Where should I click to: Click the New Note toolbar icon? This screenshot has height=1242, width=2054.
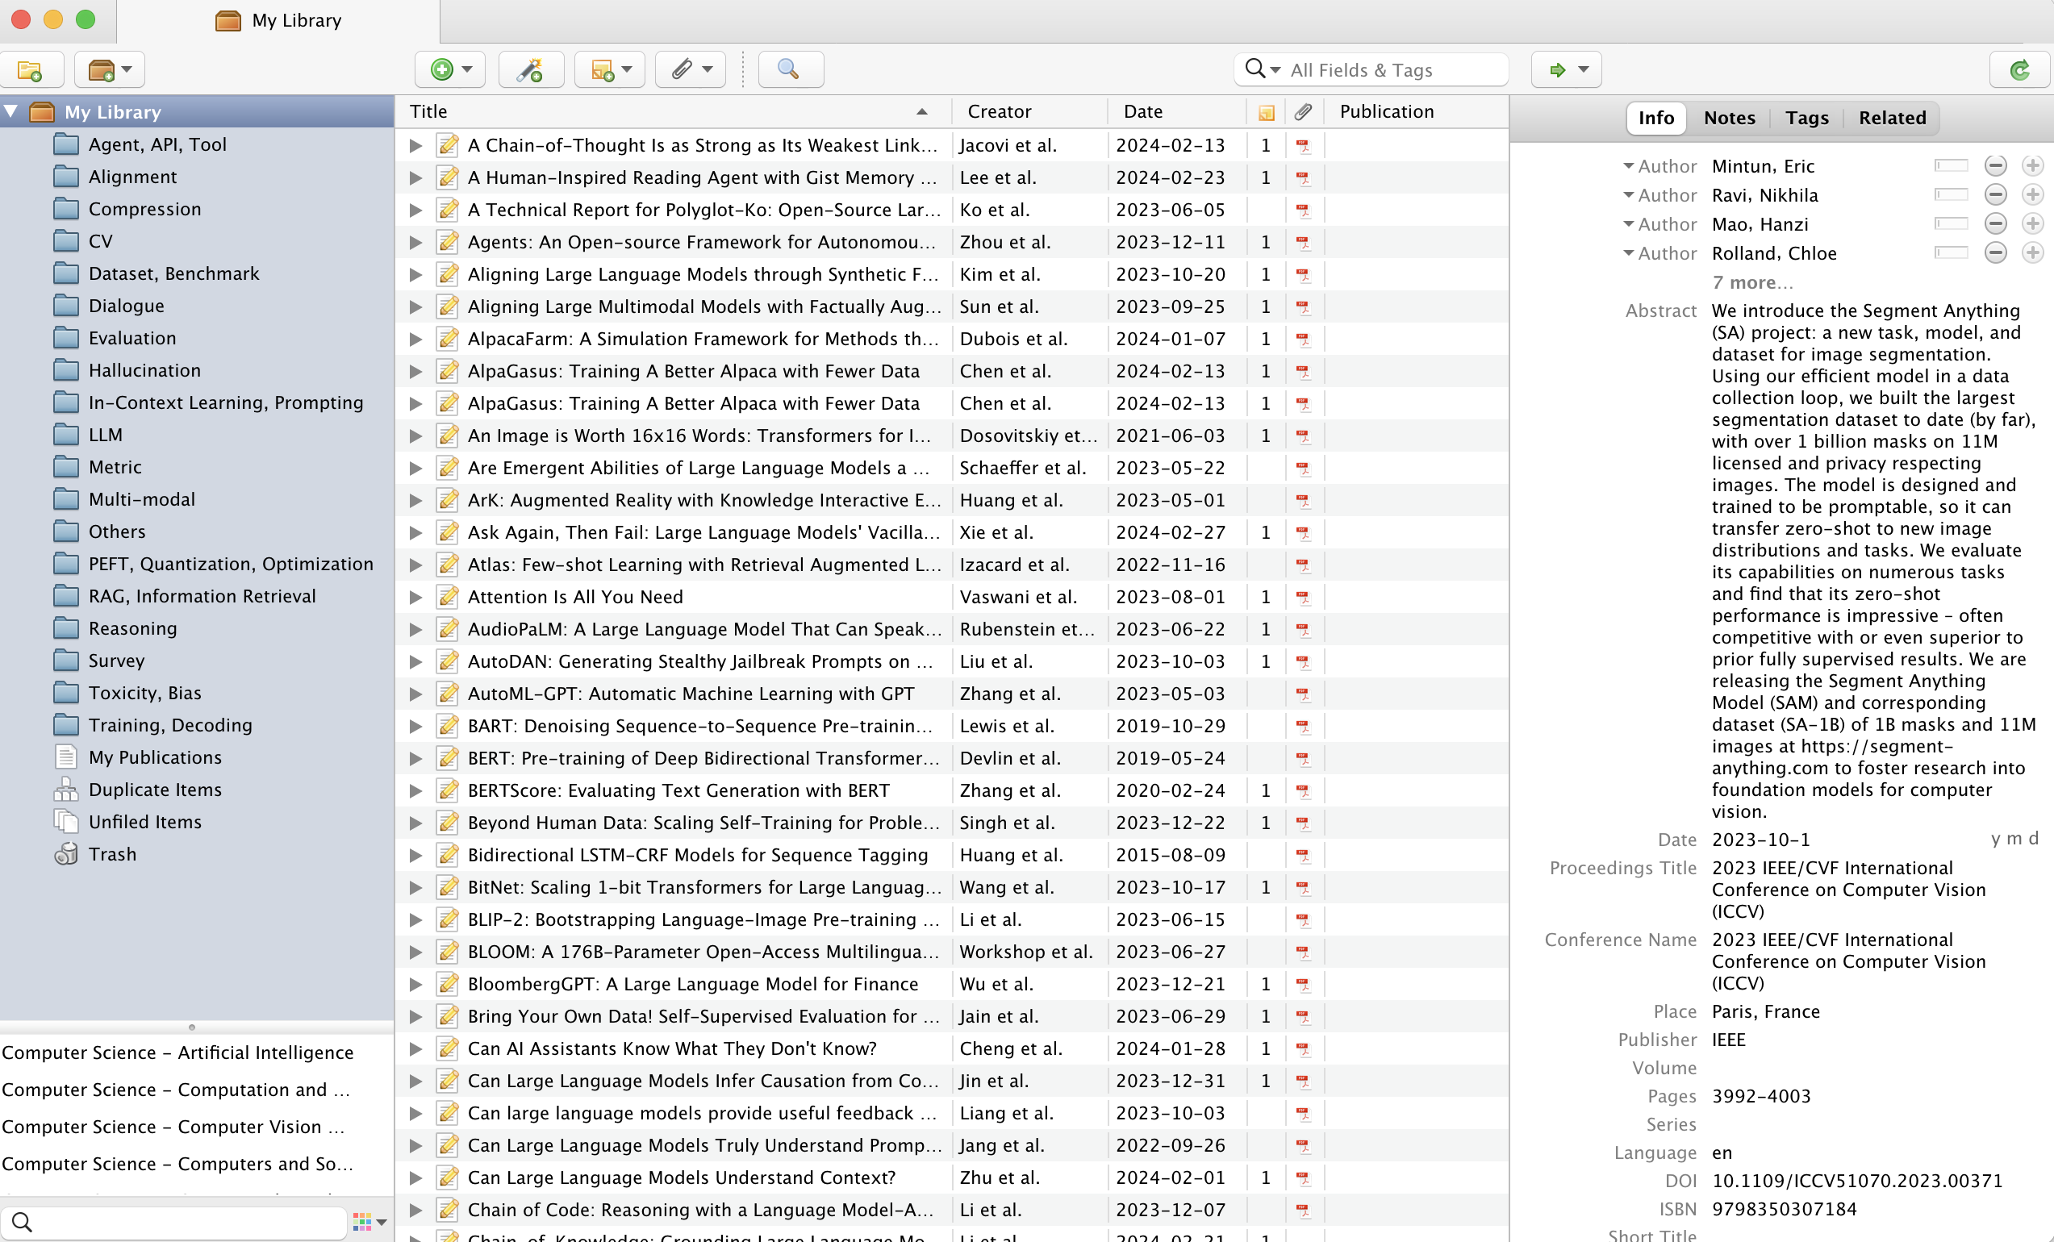click(603, 70)
